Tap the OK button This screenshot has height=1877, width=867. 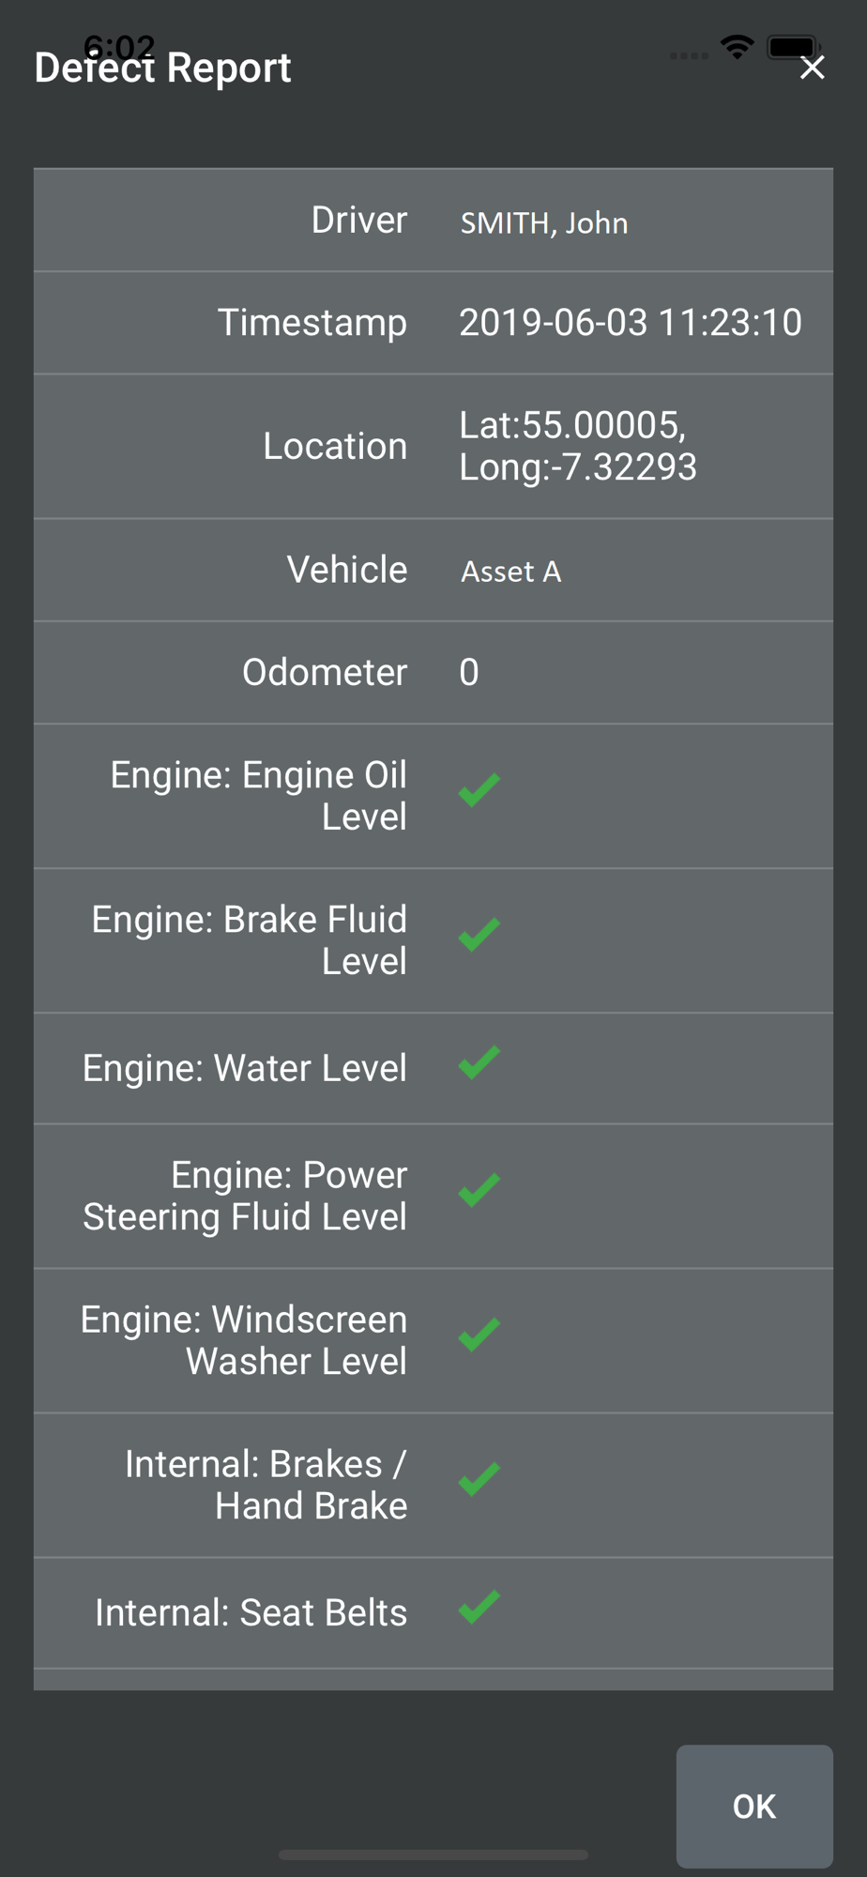(754, 1807)
